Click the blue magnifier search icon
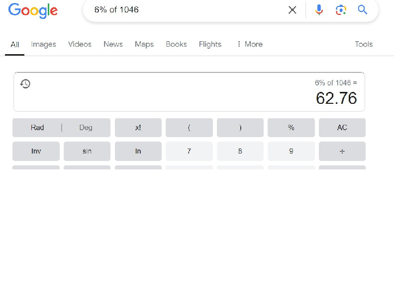 (363, 10)
